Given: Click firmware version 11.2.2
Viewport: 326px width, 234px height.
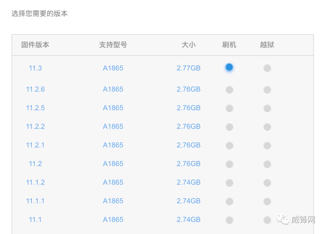Looking at the screenshot, I should [35, 126].
